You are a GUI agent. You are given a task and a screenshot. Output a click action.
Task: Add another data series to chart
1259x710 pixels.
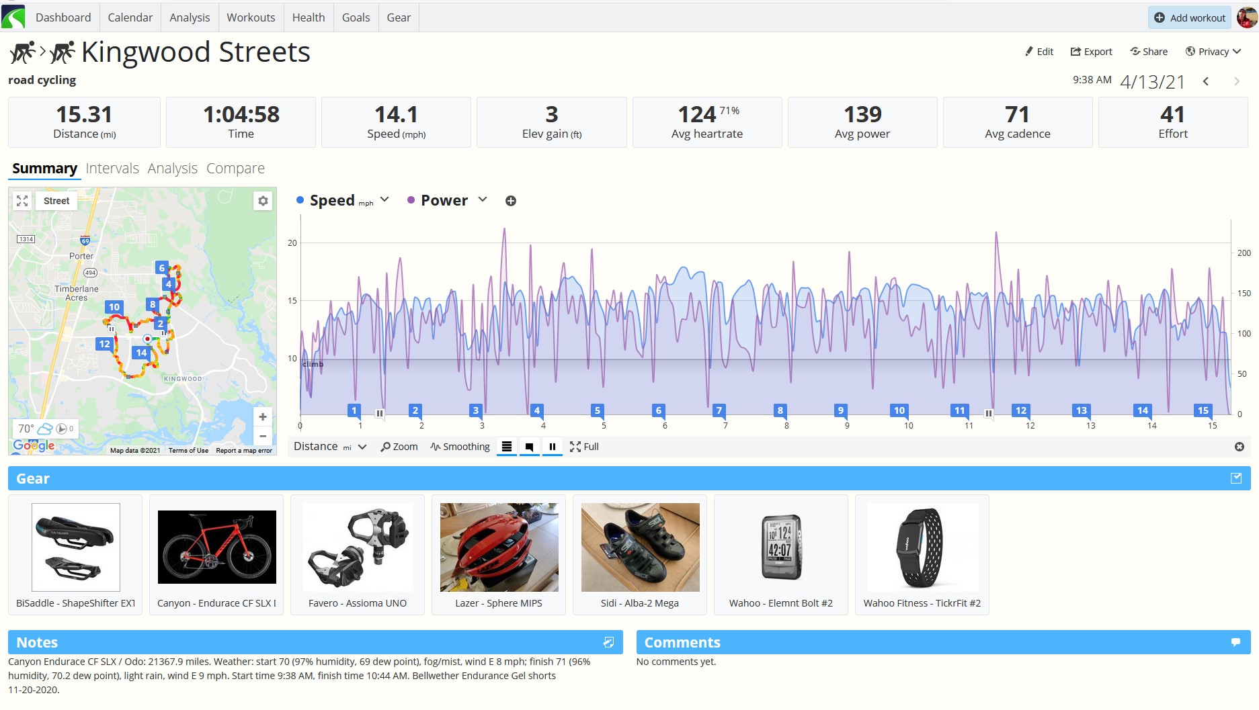click(x=511, y=201)
